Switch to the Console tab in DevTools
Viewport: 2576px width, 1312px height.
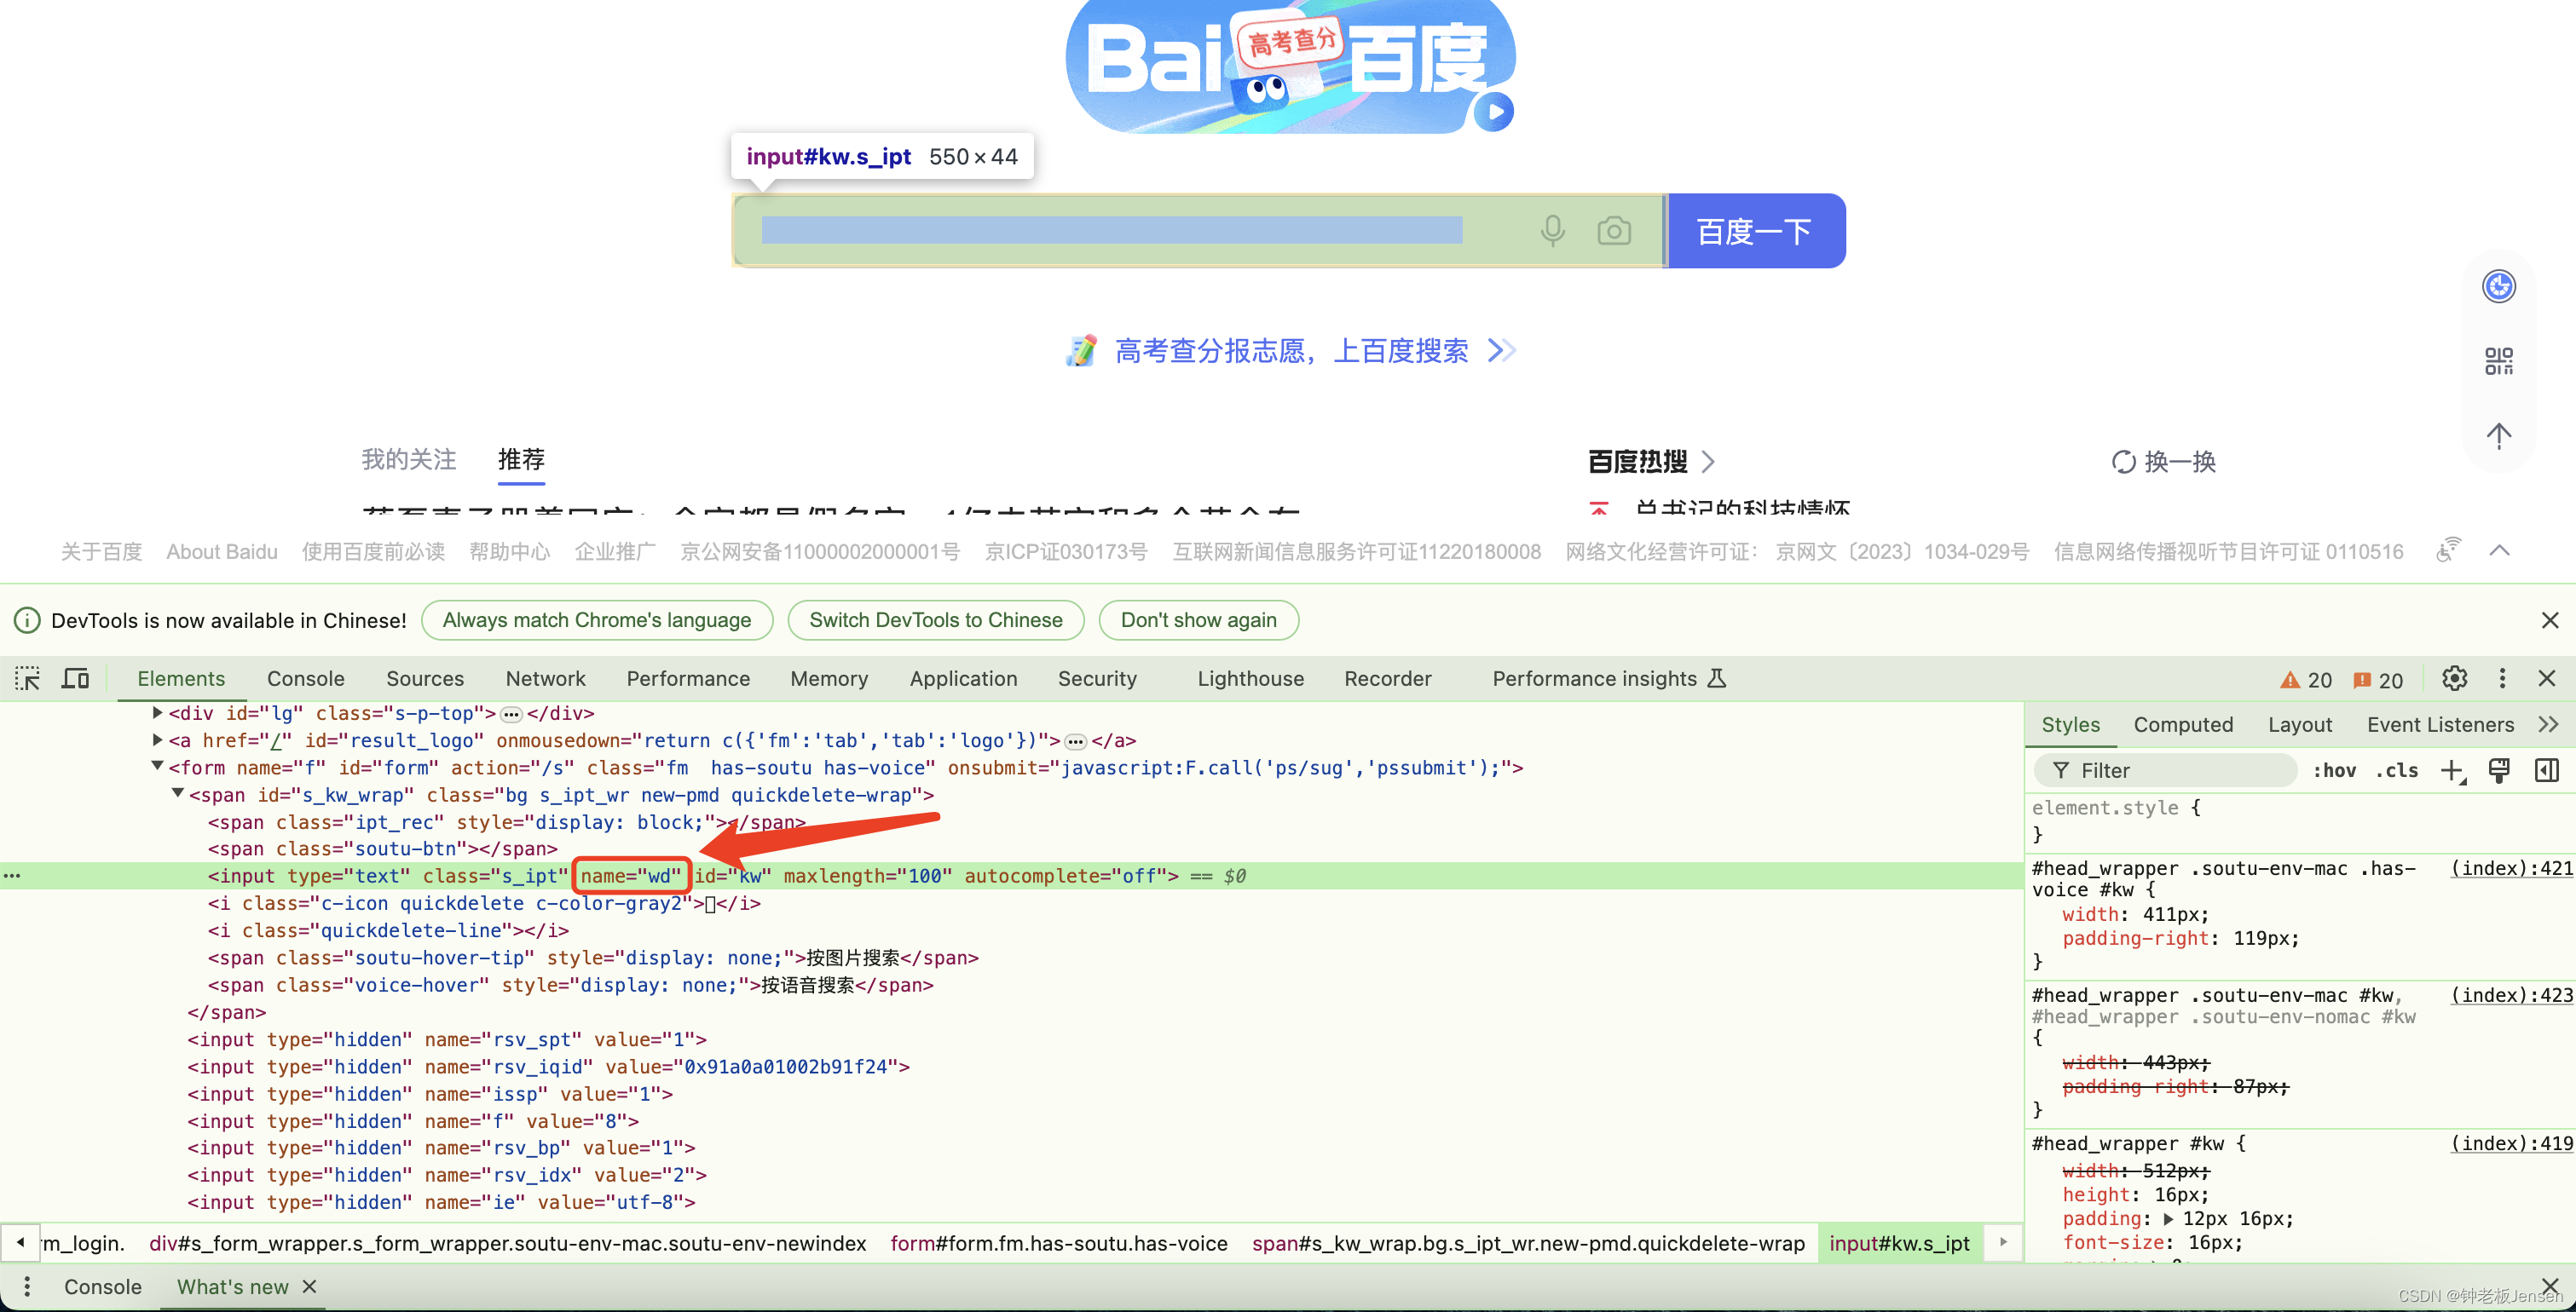coord(305,677)
